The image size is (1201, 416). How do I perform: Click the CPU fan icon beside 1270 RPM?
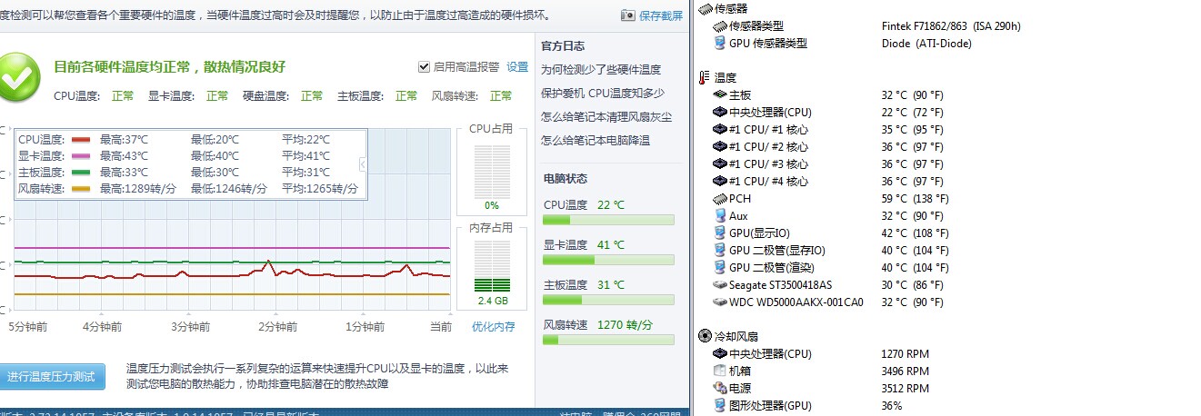[x=720, y=354]
